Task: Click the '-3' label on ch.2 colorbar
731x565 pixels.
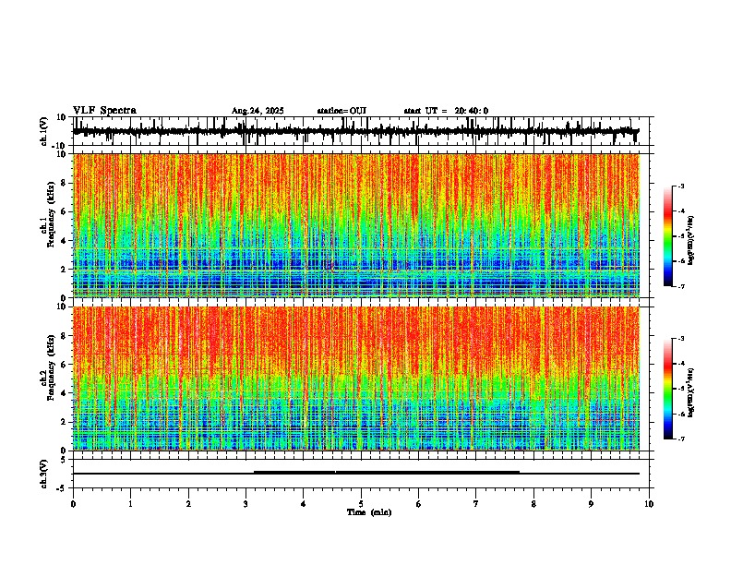Action: click(x=680, y=339)
